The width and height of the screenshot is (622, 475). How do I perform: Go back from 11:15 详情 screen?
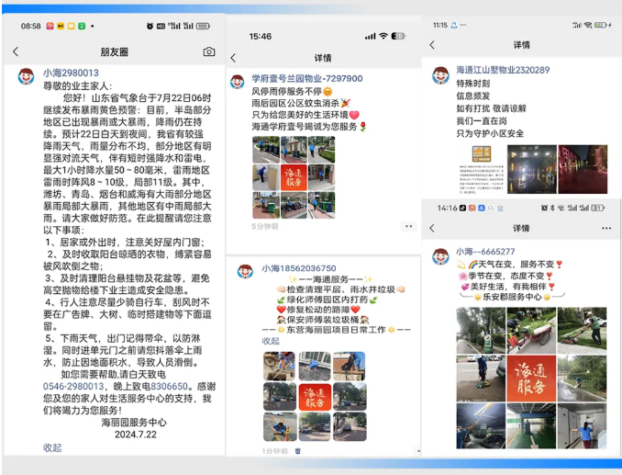point(432,45)
